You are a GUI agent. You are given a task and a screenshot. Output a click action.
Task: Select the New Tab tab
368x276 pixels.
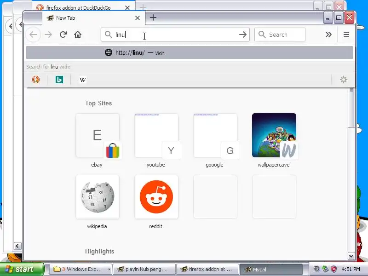(x=94, y=18)
